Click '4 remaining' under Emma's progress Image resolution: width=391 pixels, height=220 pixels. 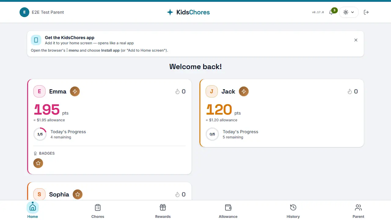pos(61,137)
